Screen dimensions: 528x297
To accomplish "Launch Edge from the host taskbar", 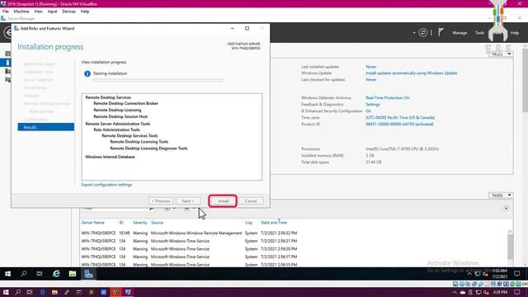I will [42, 292].
